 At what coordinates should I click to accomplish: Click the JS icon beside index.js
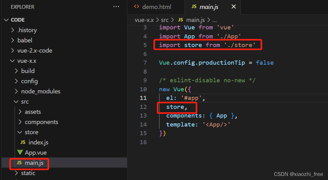(23, 142)
